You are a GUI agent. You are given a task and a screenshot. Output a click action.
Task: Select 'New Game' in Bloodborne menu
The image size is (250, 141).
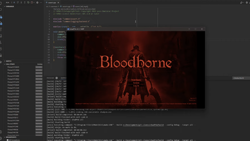click(x=136, y=80)
